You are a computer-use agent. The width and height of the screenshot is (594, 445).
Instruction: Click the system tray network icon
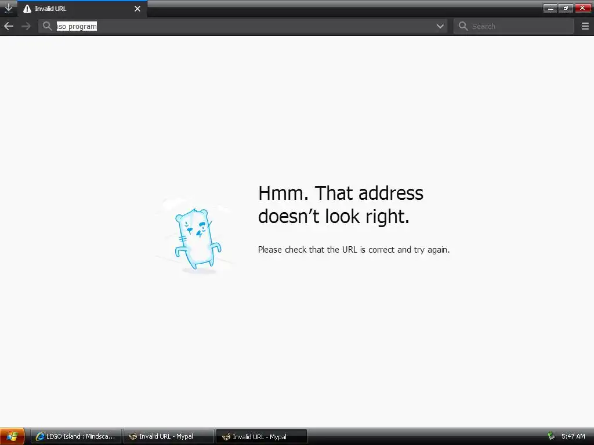tap(551, 436)
